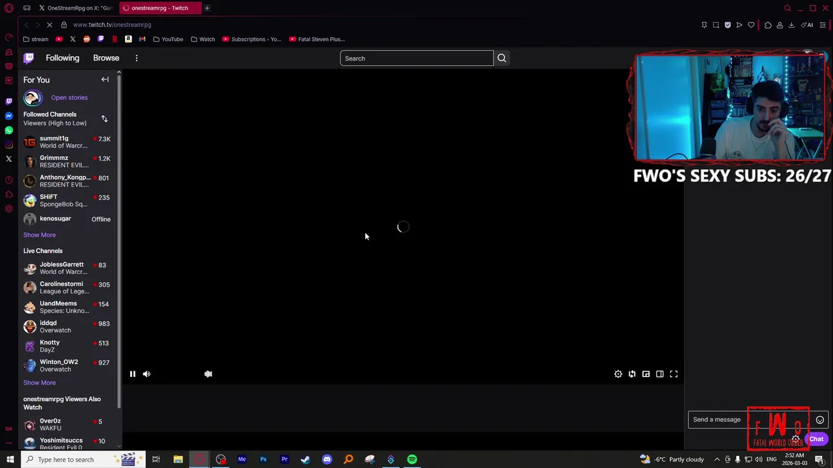Screen dimensions: 833x468
Task: Stop loading the page
Action: click(x=49, y=25)
